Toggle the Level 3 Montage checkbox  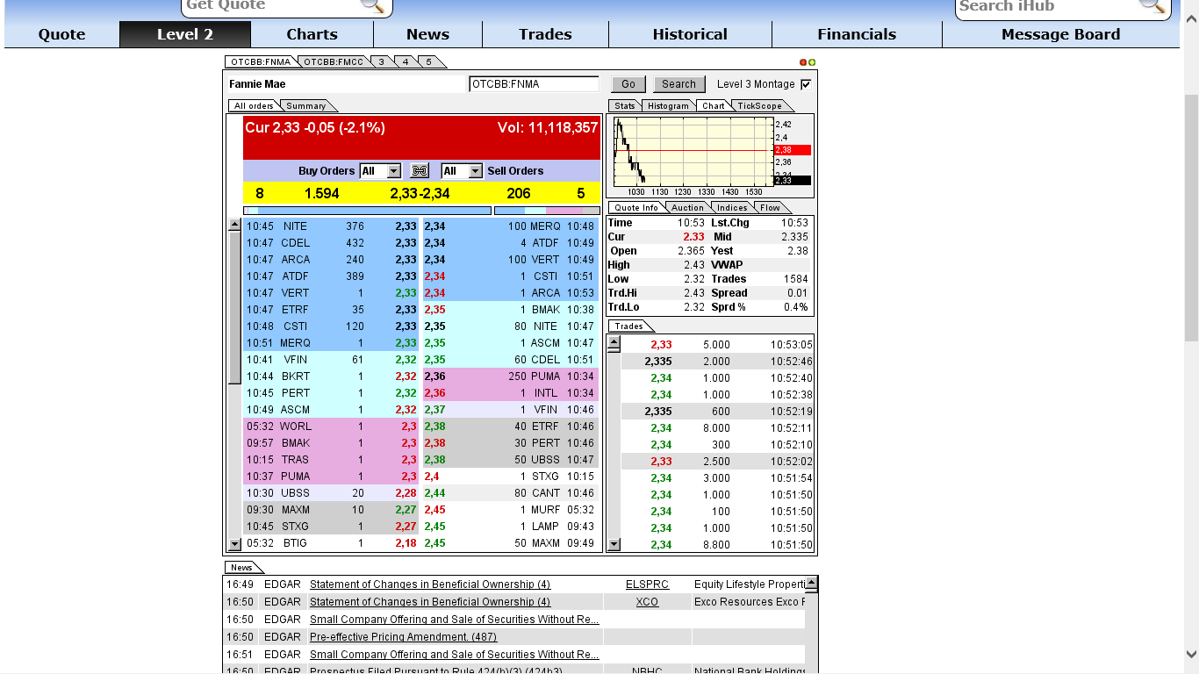[x=805, y=84]
